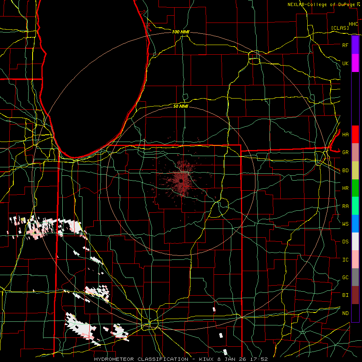Click the DS legend label
362x362 pixels.
tap(345, 241)
